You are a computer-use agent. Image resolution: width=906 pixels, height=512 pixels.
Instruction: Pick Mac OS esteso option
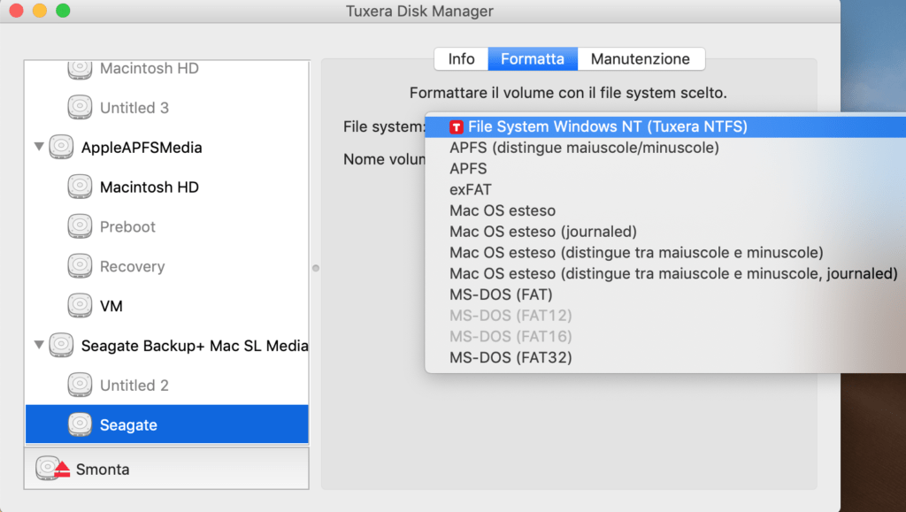665,210
